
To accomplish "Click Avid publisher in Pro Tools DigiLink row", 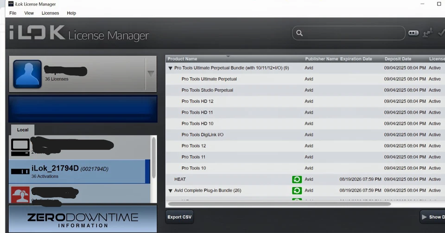I will (x=309, y=135).
